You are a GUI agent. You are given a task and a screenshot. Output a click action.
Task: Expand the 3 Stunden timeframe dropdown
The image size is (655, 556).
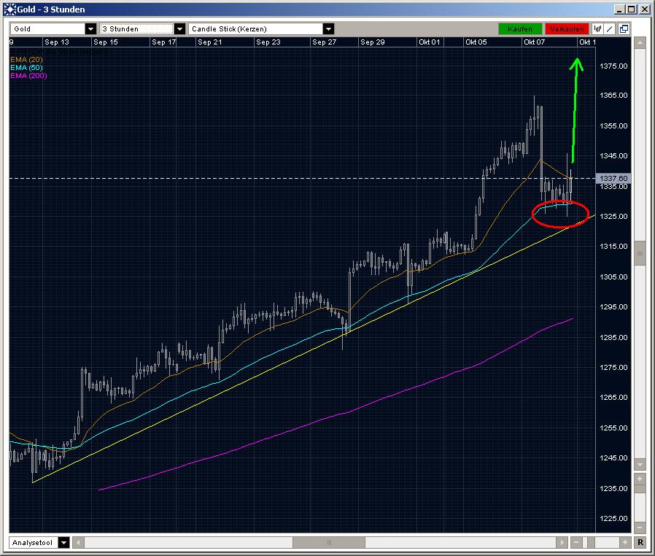(x=179, y=29)
